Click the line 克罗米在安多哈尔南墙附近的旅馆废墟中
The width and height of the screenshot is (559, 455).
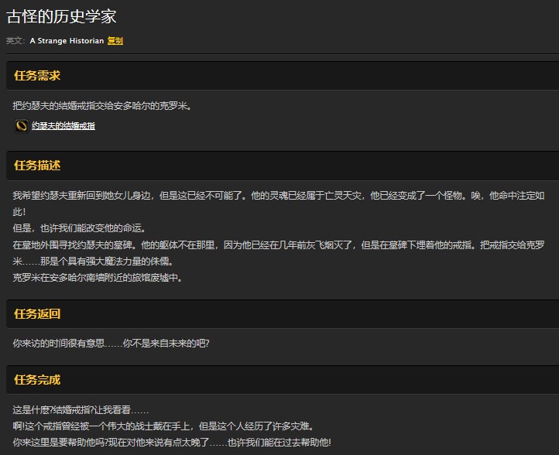(98, 278)
